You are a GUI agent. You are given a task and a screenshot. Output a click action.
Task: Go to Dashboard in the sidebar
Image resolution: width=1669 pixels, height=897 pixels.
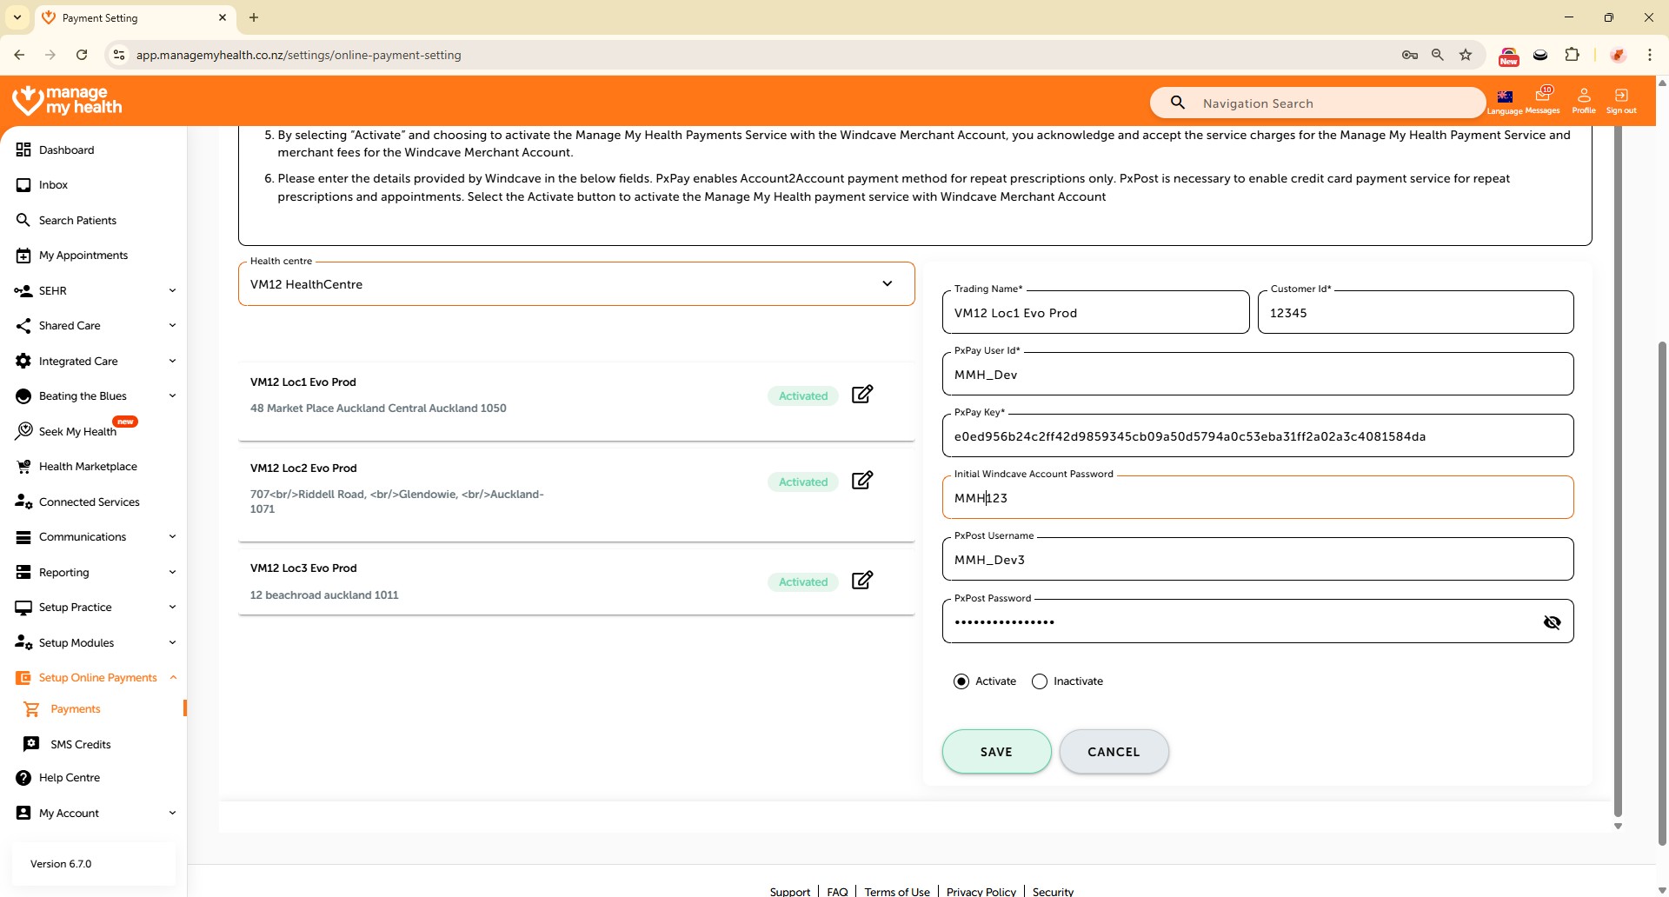coord(66,150)
